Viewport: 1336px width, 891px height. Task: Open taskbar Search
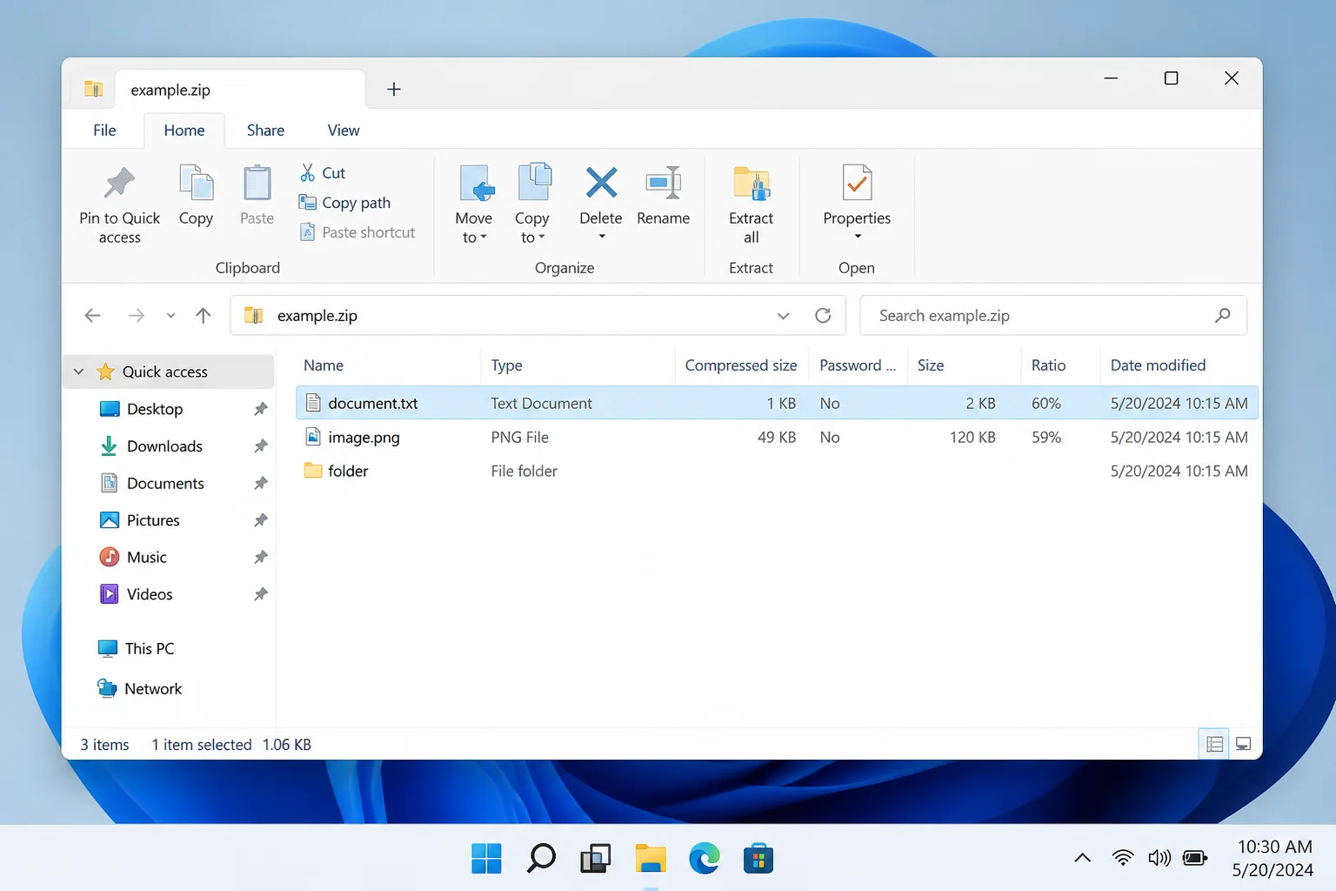[541, 859]
